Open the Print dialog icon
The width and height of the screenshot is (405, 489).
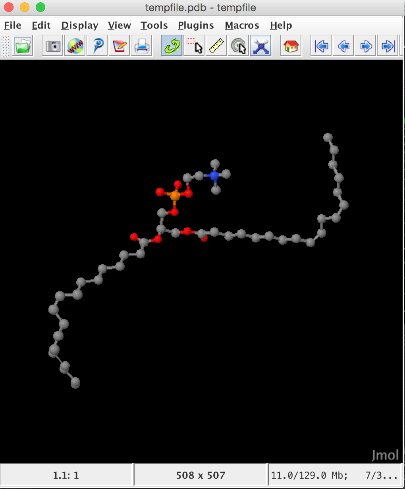pyautogui.click(x=142, y=45)
